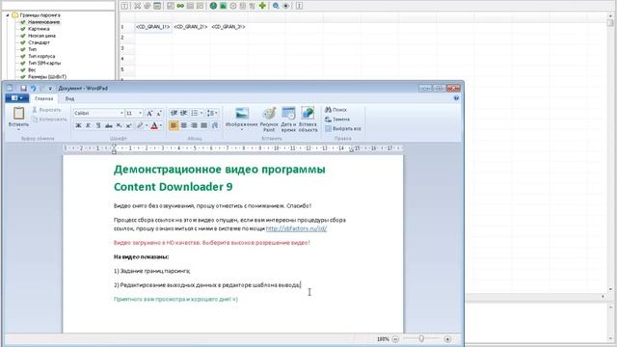Grow the font size with large A
The image size is (617, 347).
click(149, 113)
